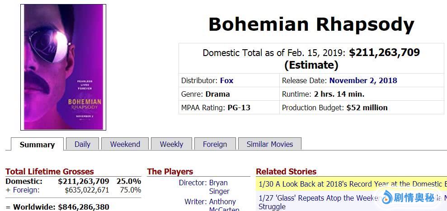Go to the Weekly tab
Image resolution: width=447 pixels, height=211 pixels.
(171, 144)
